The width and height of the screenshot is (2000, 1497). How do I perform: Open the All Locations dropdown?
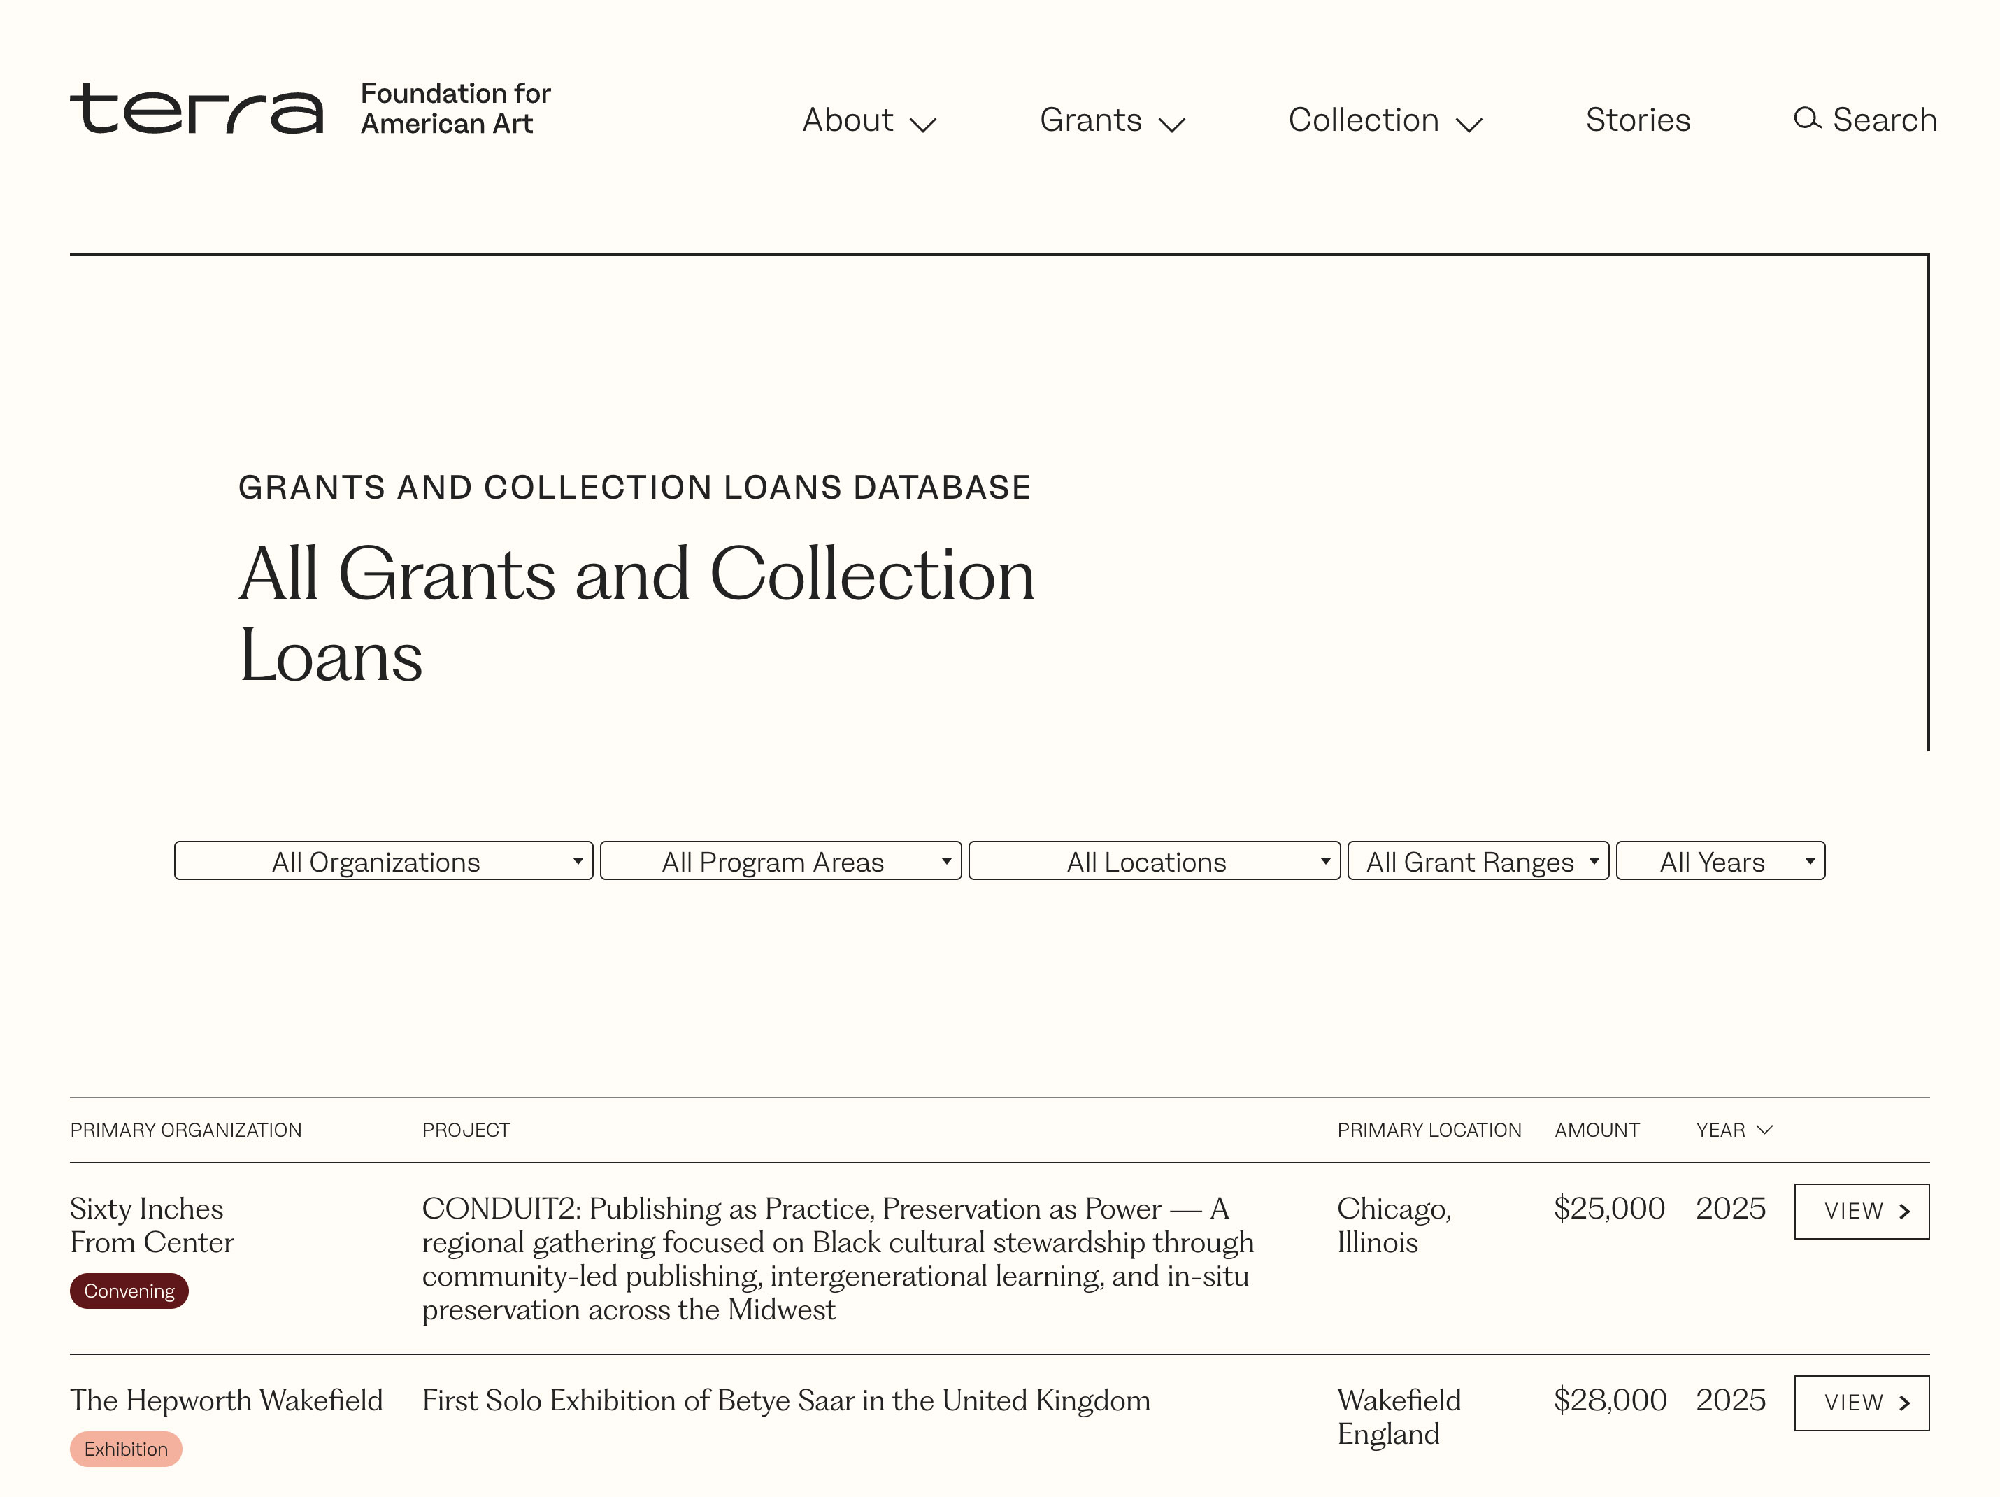[x=1154, y=860]
